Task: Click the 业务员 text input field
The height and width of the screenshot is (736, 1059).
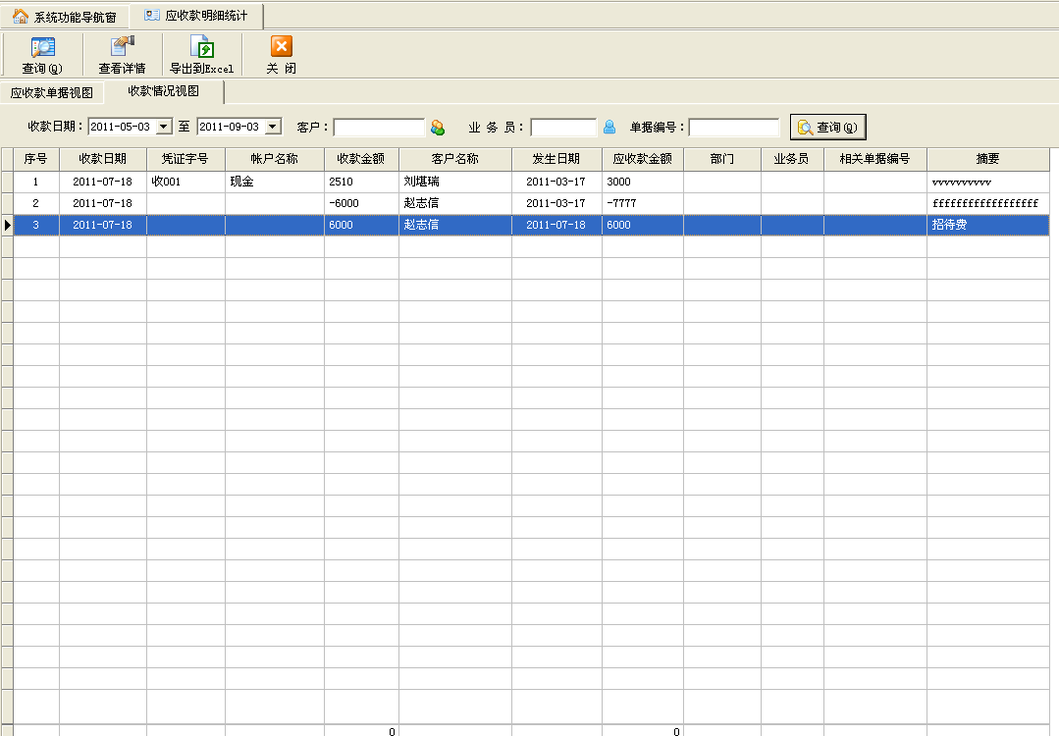Action: click(x=563, y=128)
